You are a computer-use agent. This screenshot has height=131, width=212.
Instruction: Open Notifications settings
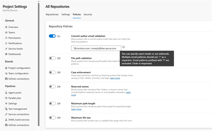click(x=15, y=43)
